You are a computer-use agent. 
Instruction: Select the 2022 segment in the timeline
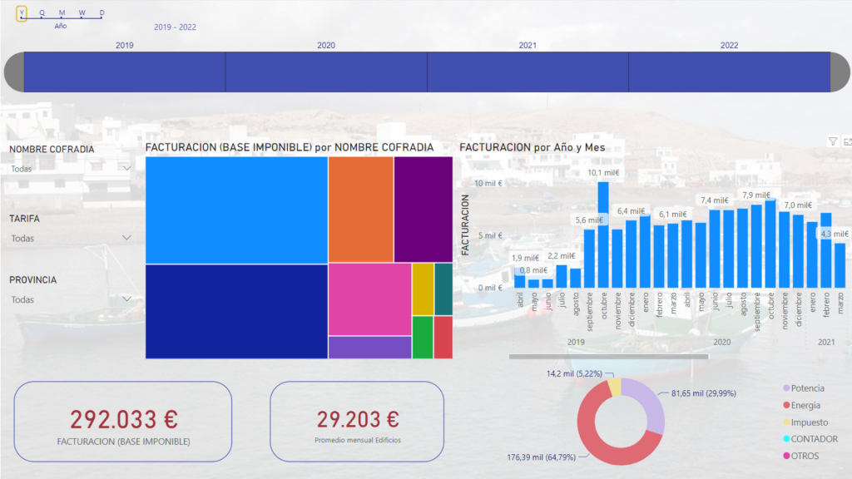[729, 72]
